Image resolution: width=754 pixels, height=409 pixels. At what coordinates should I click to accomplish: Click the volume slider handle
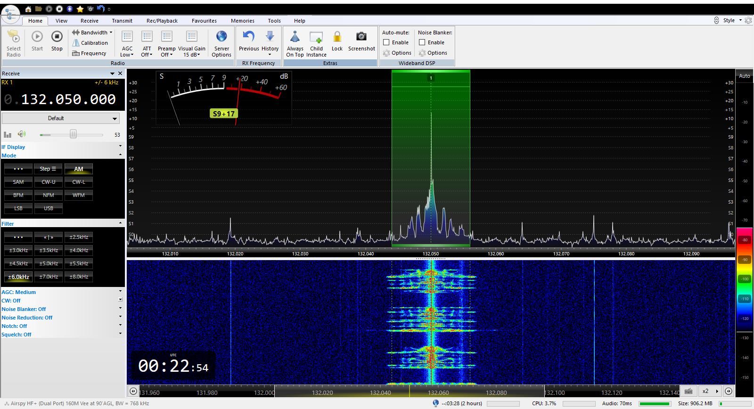click(73, 134)
